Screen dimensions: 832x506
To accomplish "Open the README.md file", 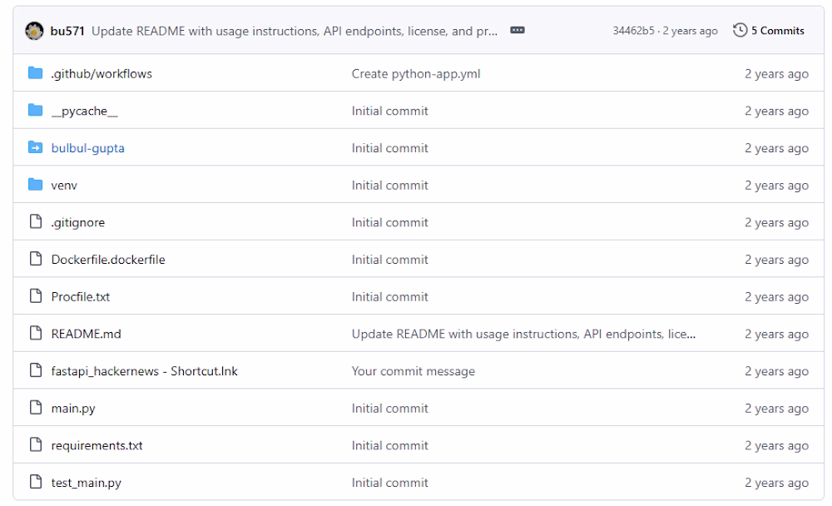I will coord(87,334).
